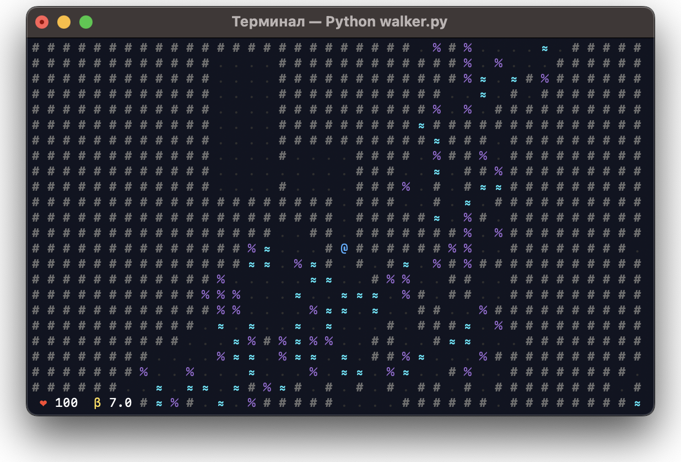Click the rightmost % tile in top row

pyautogui.click(x=468, y=48)
